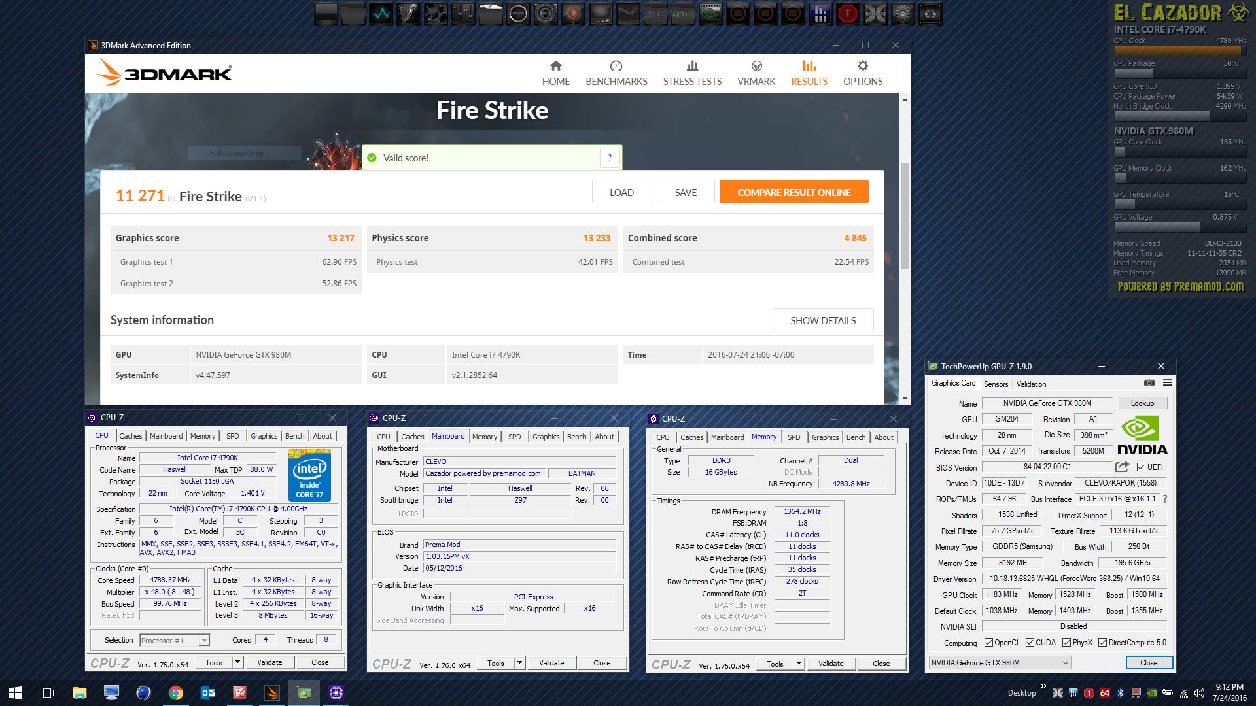Click scroll-down arrow of 3DMark results
The image size is (1256, 706).
pos(905,399)
